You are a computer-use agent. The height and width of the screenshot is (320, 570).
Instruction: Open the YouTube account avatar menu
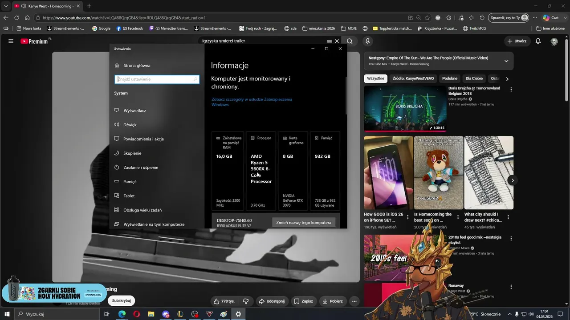point(554,41)
